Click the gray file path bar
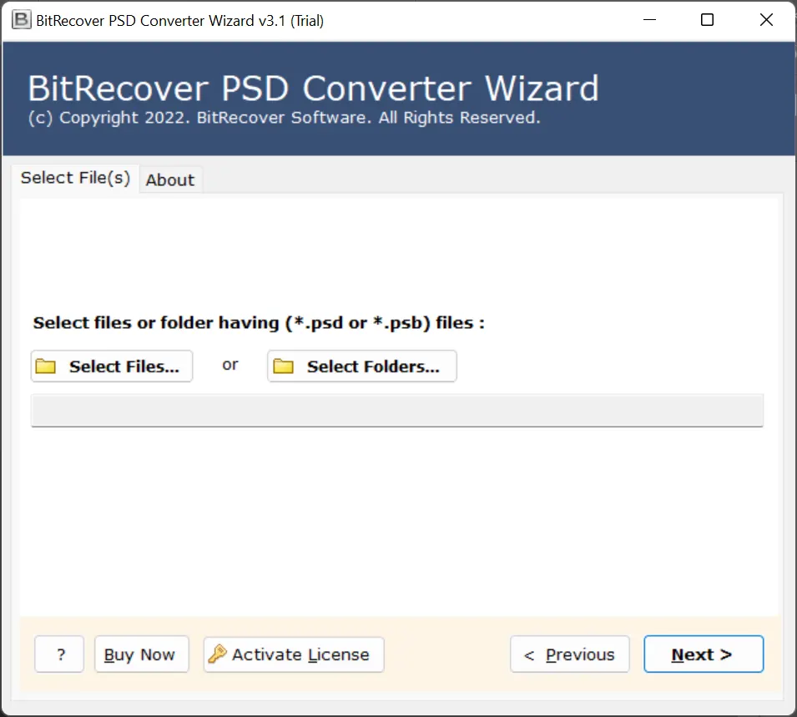 pyautogui.click(x=396, y=411)
